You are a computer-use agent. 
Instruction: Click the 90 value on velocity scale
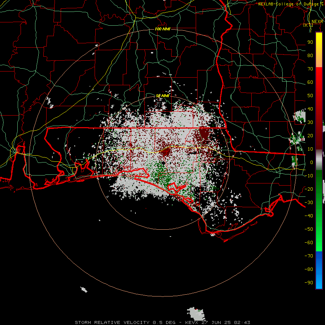click(310, 42)
